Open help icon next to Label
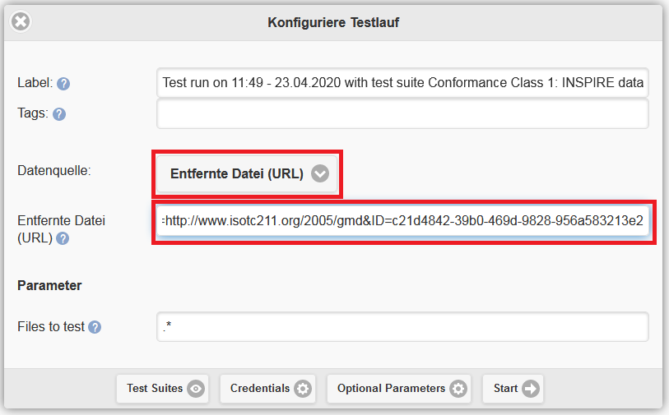The width and height of the screenshot is (669, 415). [63, 84]
